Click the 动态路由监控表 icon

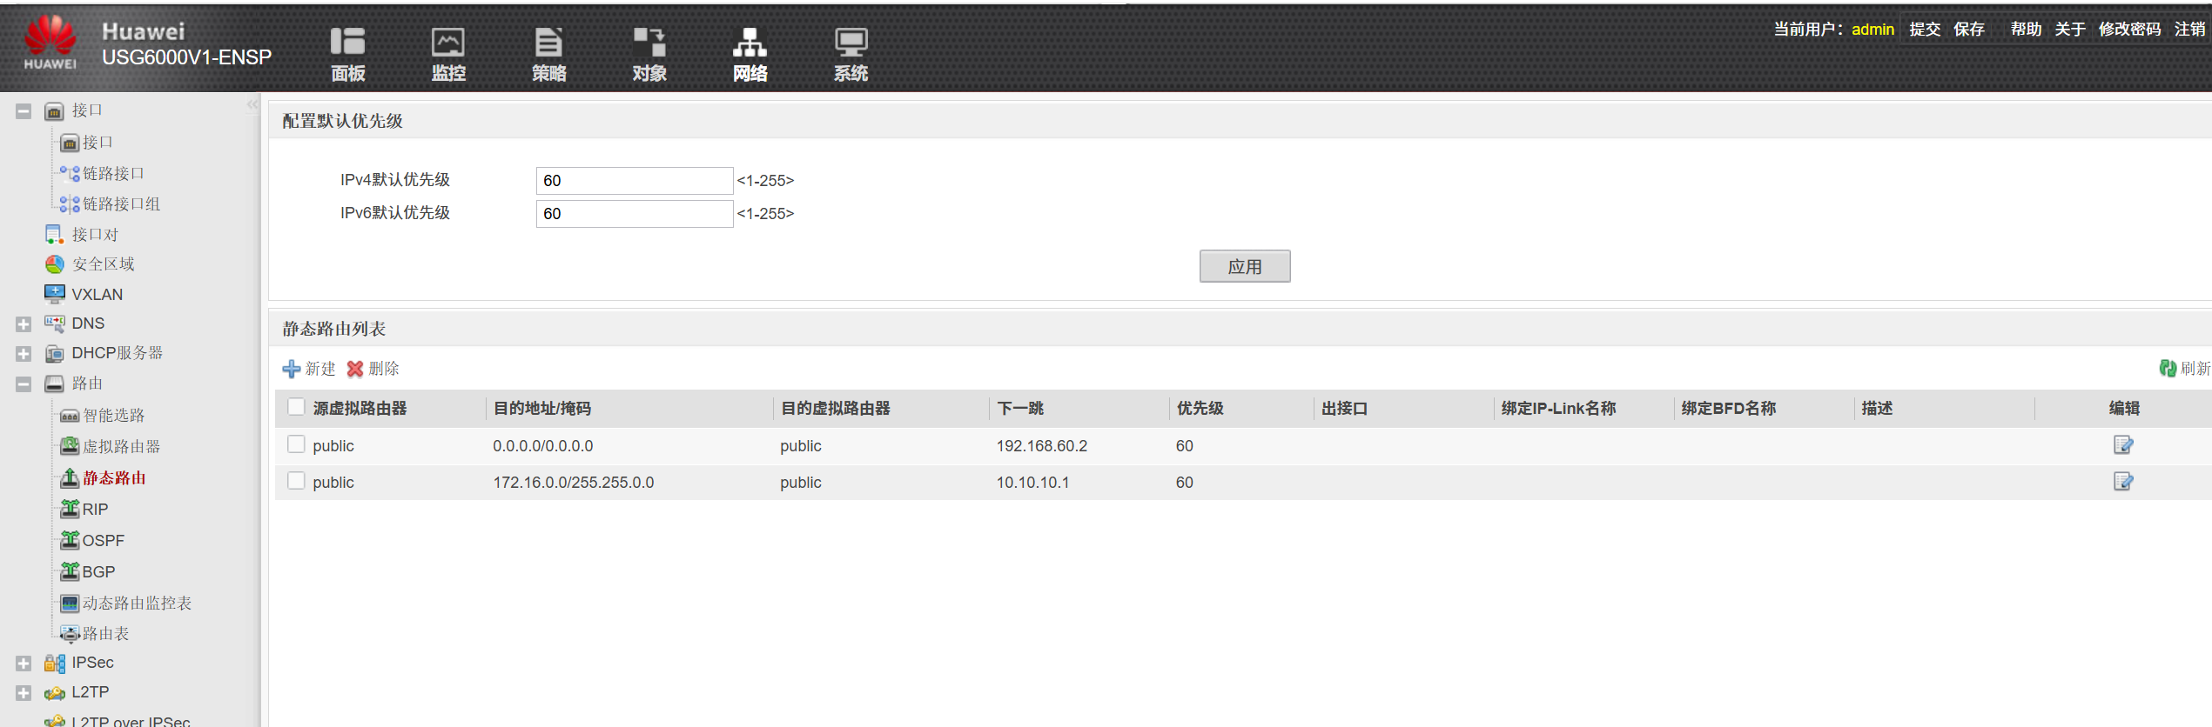coord(70,603)
